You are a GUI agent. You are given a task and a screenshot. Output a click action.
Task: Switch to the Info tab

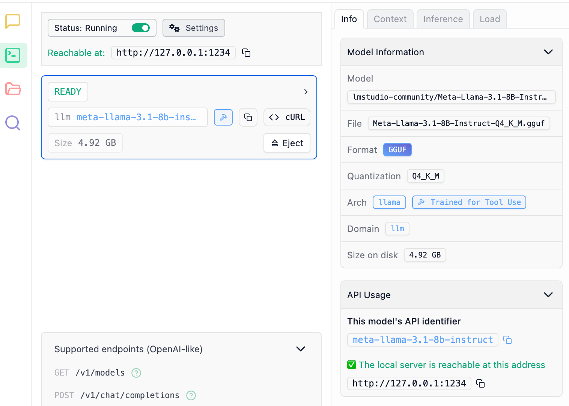tap(349, 19)
